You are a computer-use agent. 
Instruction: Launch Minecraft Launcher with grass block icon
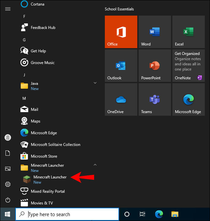[x=58, y=179]
